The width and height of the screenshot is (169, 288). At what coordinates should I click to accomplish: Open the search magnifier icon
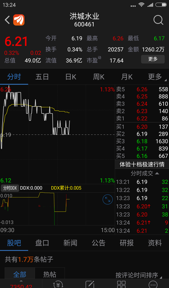click(x=158, y=20)
